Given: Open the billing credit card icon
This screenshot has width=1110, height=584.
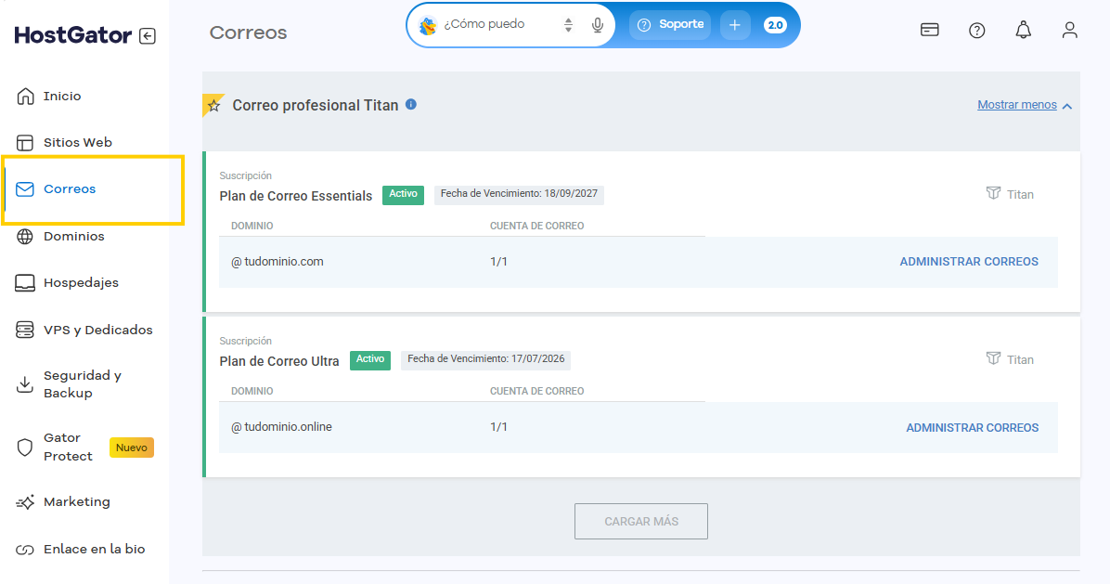Looking at the screenshot, I should tap(929, 30).
